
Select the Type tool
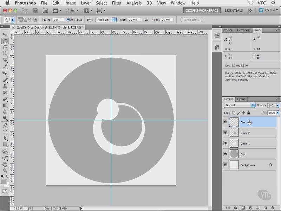click(x=5, y=132)
